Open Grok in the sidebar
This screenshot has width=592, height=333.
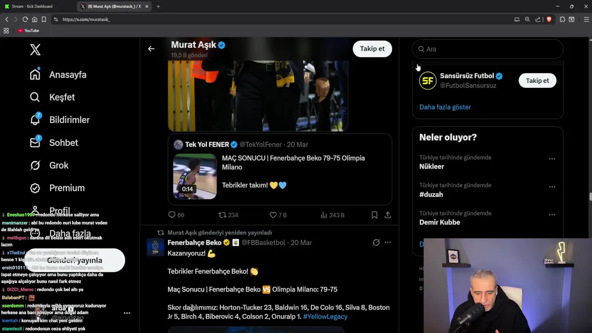(x=49, y=165)
